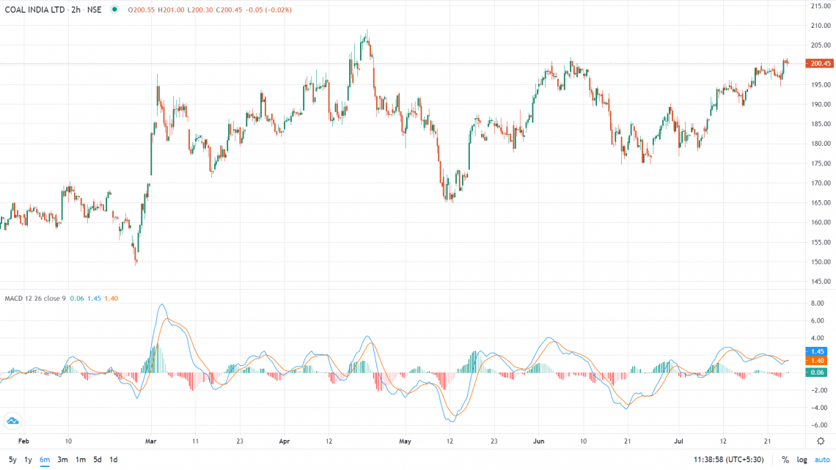This screenshot has width=836, height=470.
Task: Select the 6m date range
Action: (45, 459)
